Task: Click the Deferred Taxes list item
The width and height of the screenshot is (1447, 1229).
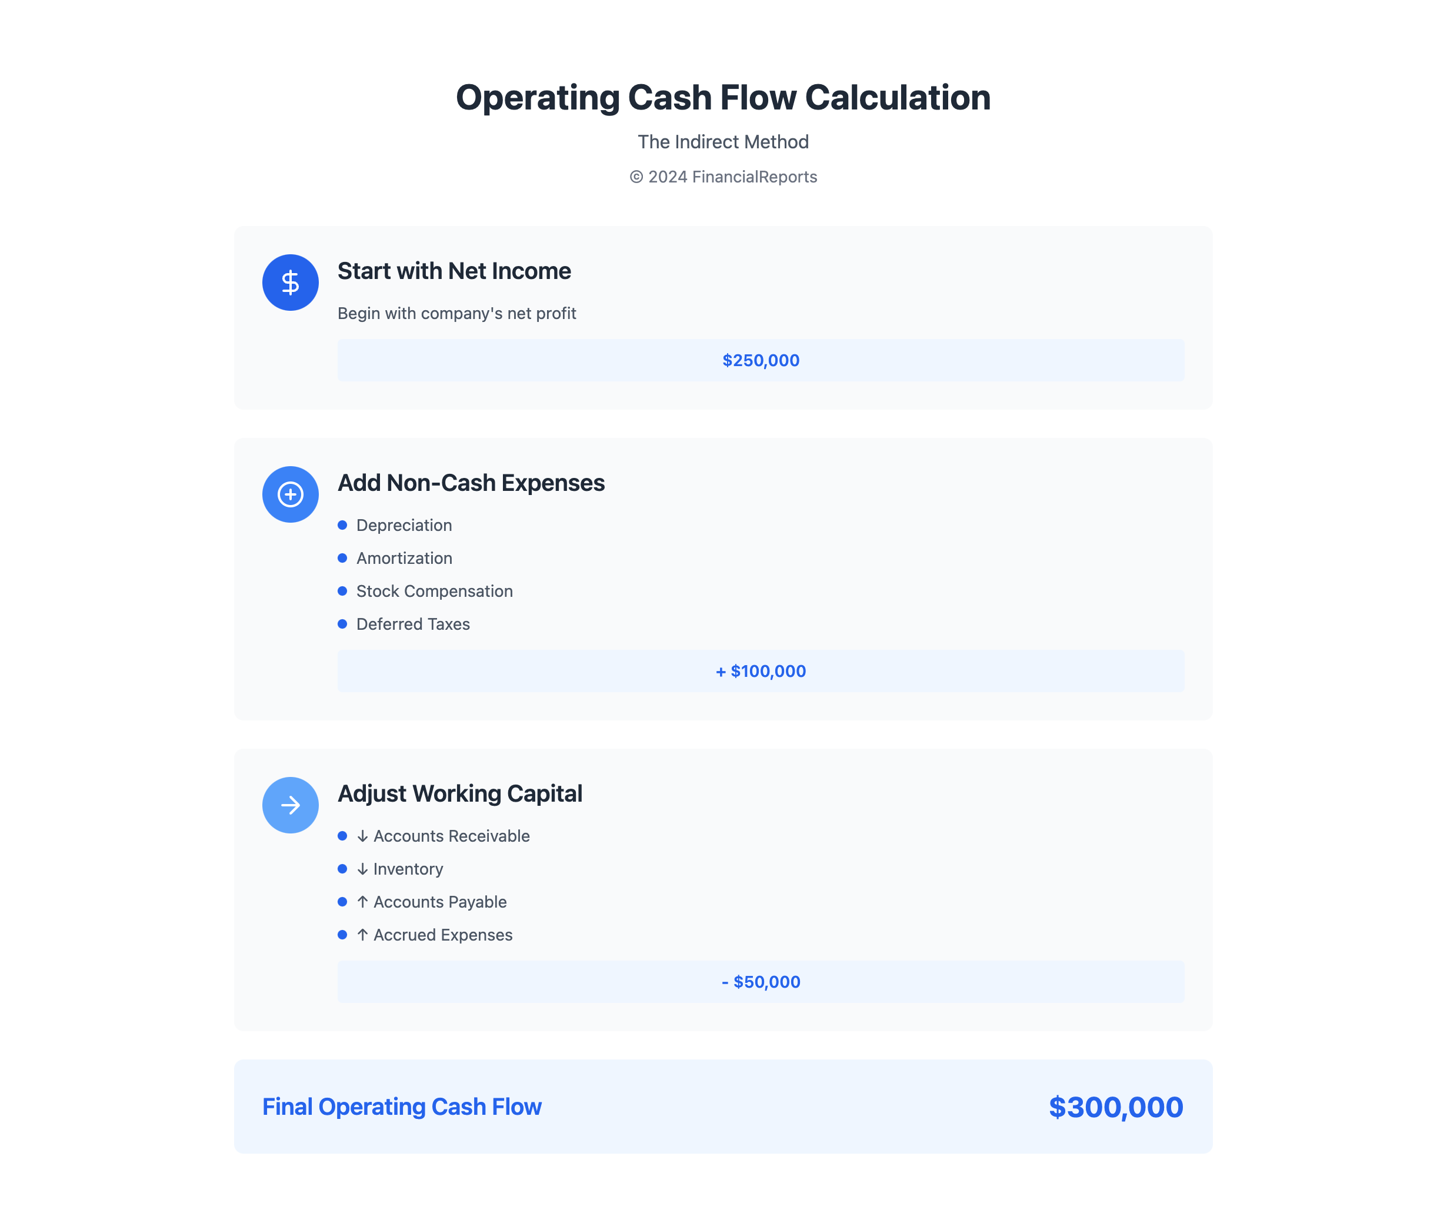Action: coord(413,623)
